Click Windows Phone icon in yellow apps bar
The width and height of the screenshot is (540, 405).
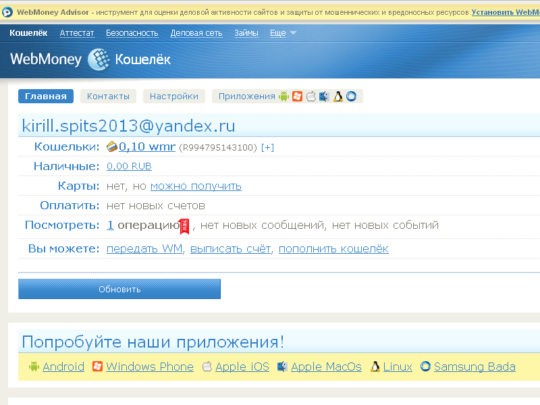click(x=97, y=367)
